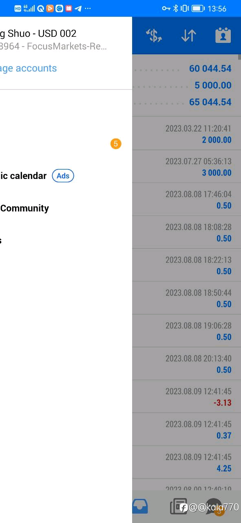The image size is (241, 523).
Task: Tap the history list scrollbar handle
Action: pos(240,57)
